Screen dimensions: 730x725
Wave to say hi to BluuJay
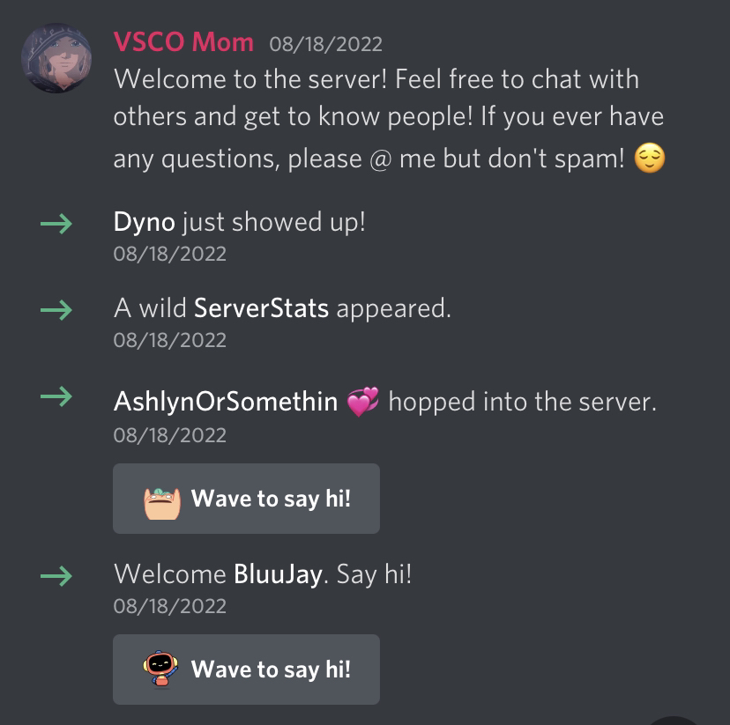pos(246,670)
